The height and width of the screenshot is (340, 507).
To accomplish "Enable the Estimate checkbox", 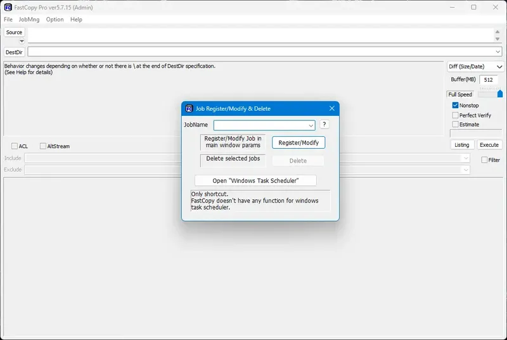I will pyautogui.click(x=455, y=124).
